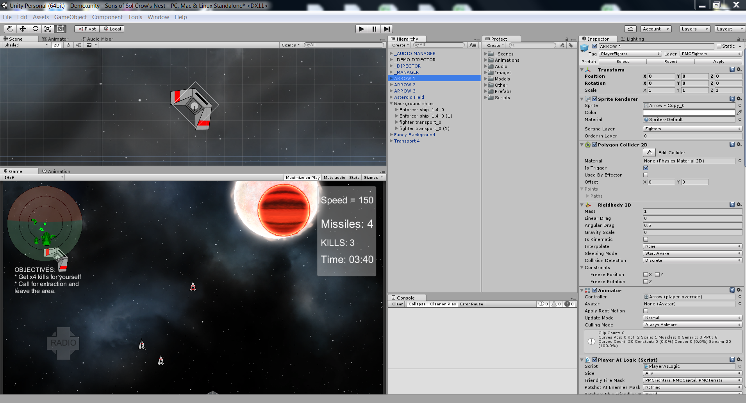The width and height of the screenshot is (746, 403).
Task: Open Sprite object picker circle
Action: [x=740, y=105]
